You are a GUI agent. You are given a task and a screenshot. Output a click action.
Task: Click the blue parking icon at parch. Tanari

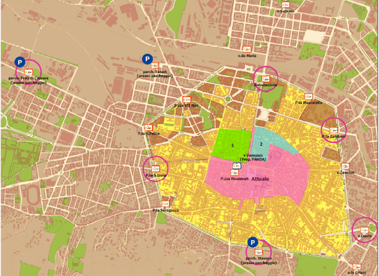click(147, 58)
